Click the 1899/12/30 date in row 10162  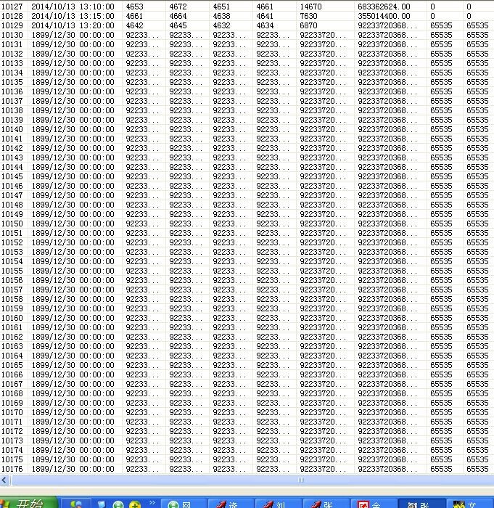[x=73, y=337]
